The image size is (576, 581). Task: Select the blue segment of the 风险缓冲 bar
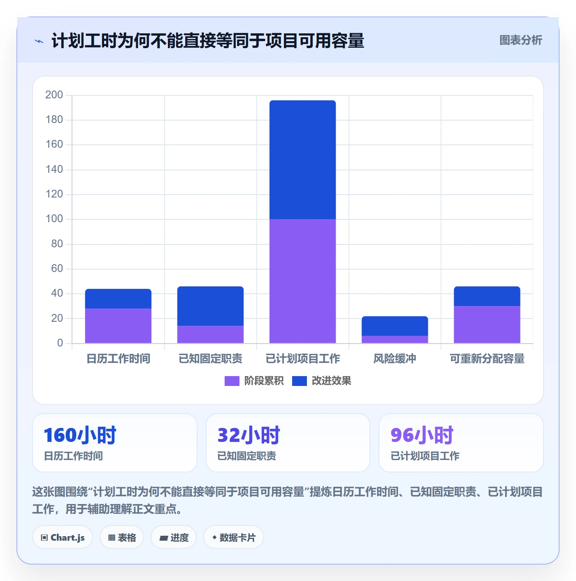tap(395, 326)
